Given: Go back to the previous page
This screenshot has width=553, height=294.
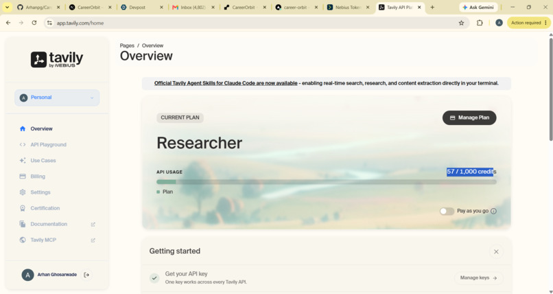Looking at the screenshot, I should coord(8,23).
